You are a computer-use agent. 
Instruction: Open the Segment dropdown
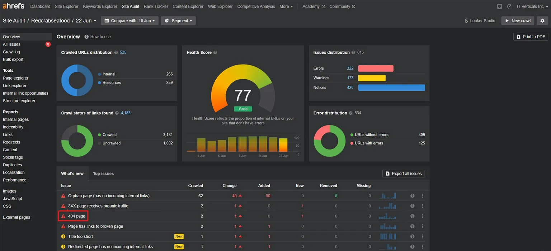pos(178,21)
